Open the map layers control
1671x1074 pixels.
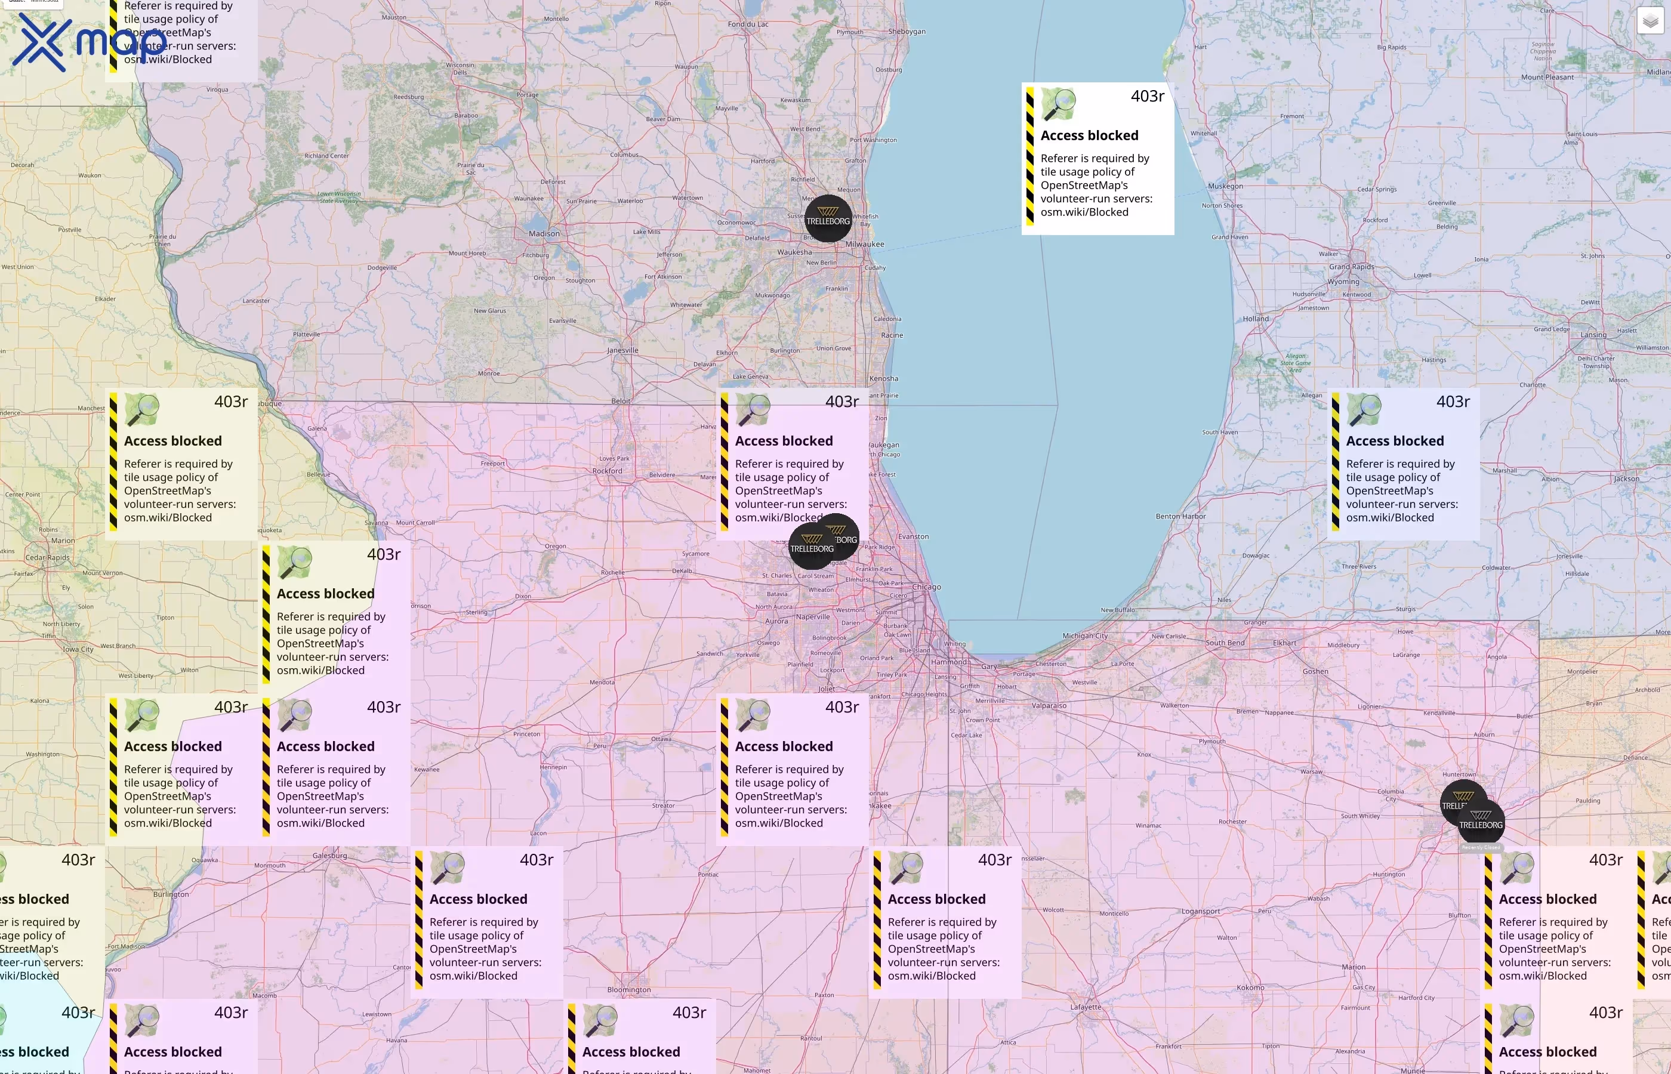point(1650,21)
